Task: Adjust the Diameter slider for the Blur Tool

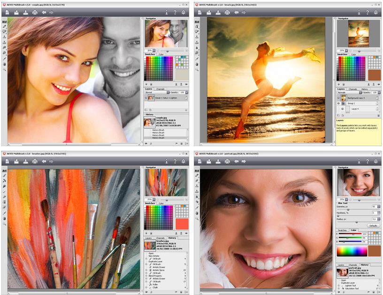Action: (348, 210)
